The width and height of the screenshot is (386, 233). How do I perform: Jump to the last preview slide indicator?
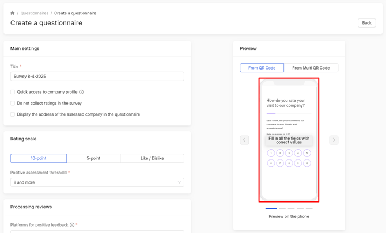(x=309, y=208)
